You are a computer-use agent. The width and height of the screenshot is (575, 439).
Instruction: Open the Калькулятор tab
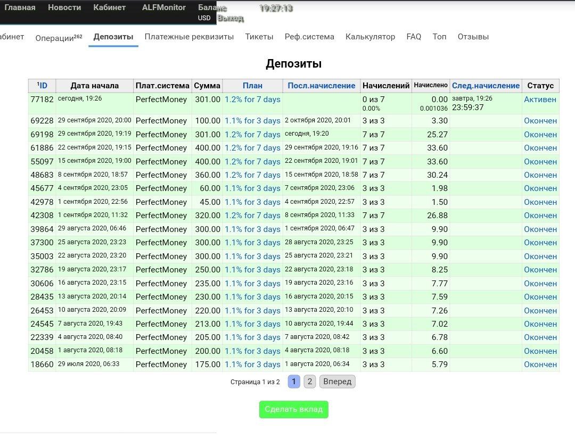tap(371, 37)
